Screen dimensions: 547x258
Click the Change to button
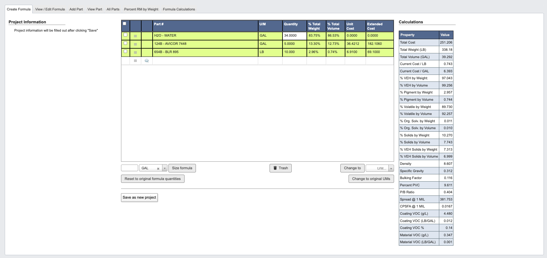click(352, 168)
